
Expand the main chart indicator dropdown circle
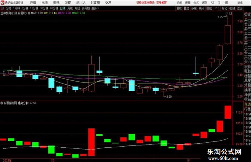(29, 13)
